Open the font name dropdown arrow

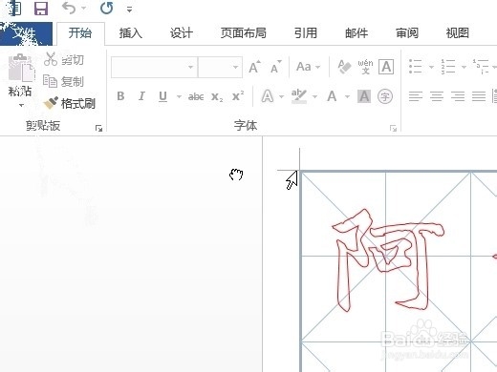(x=191, y=67)
